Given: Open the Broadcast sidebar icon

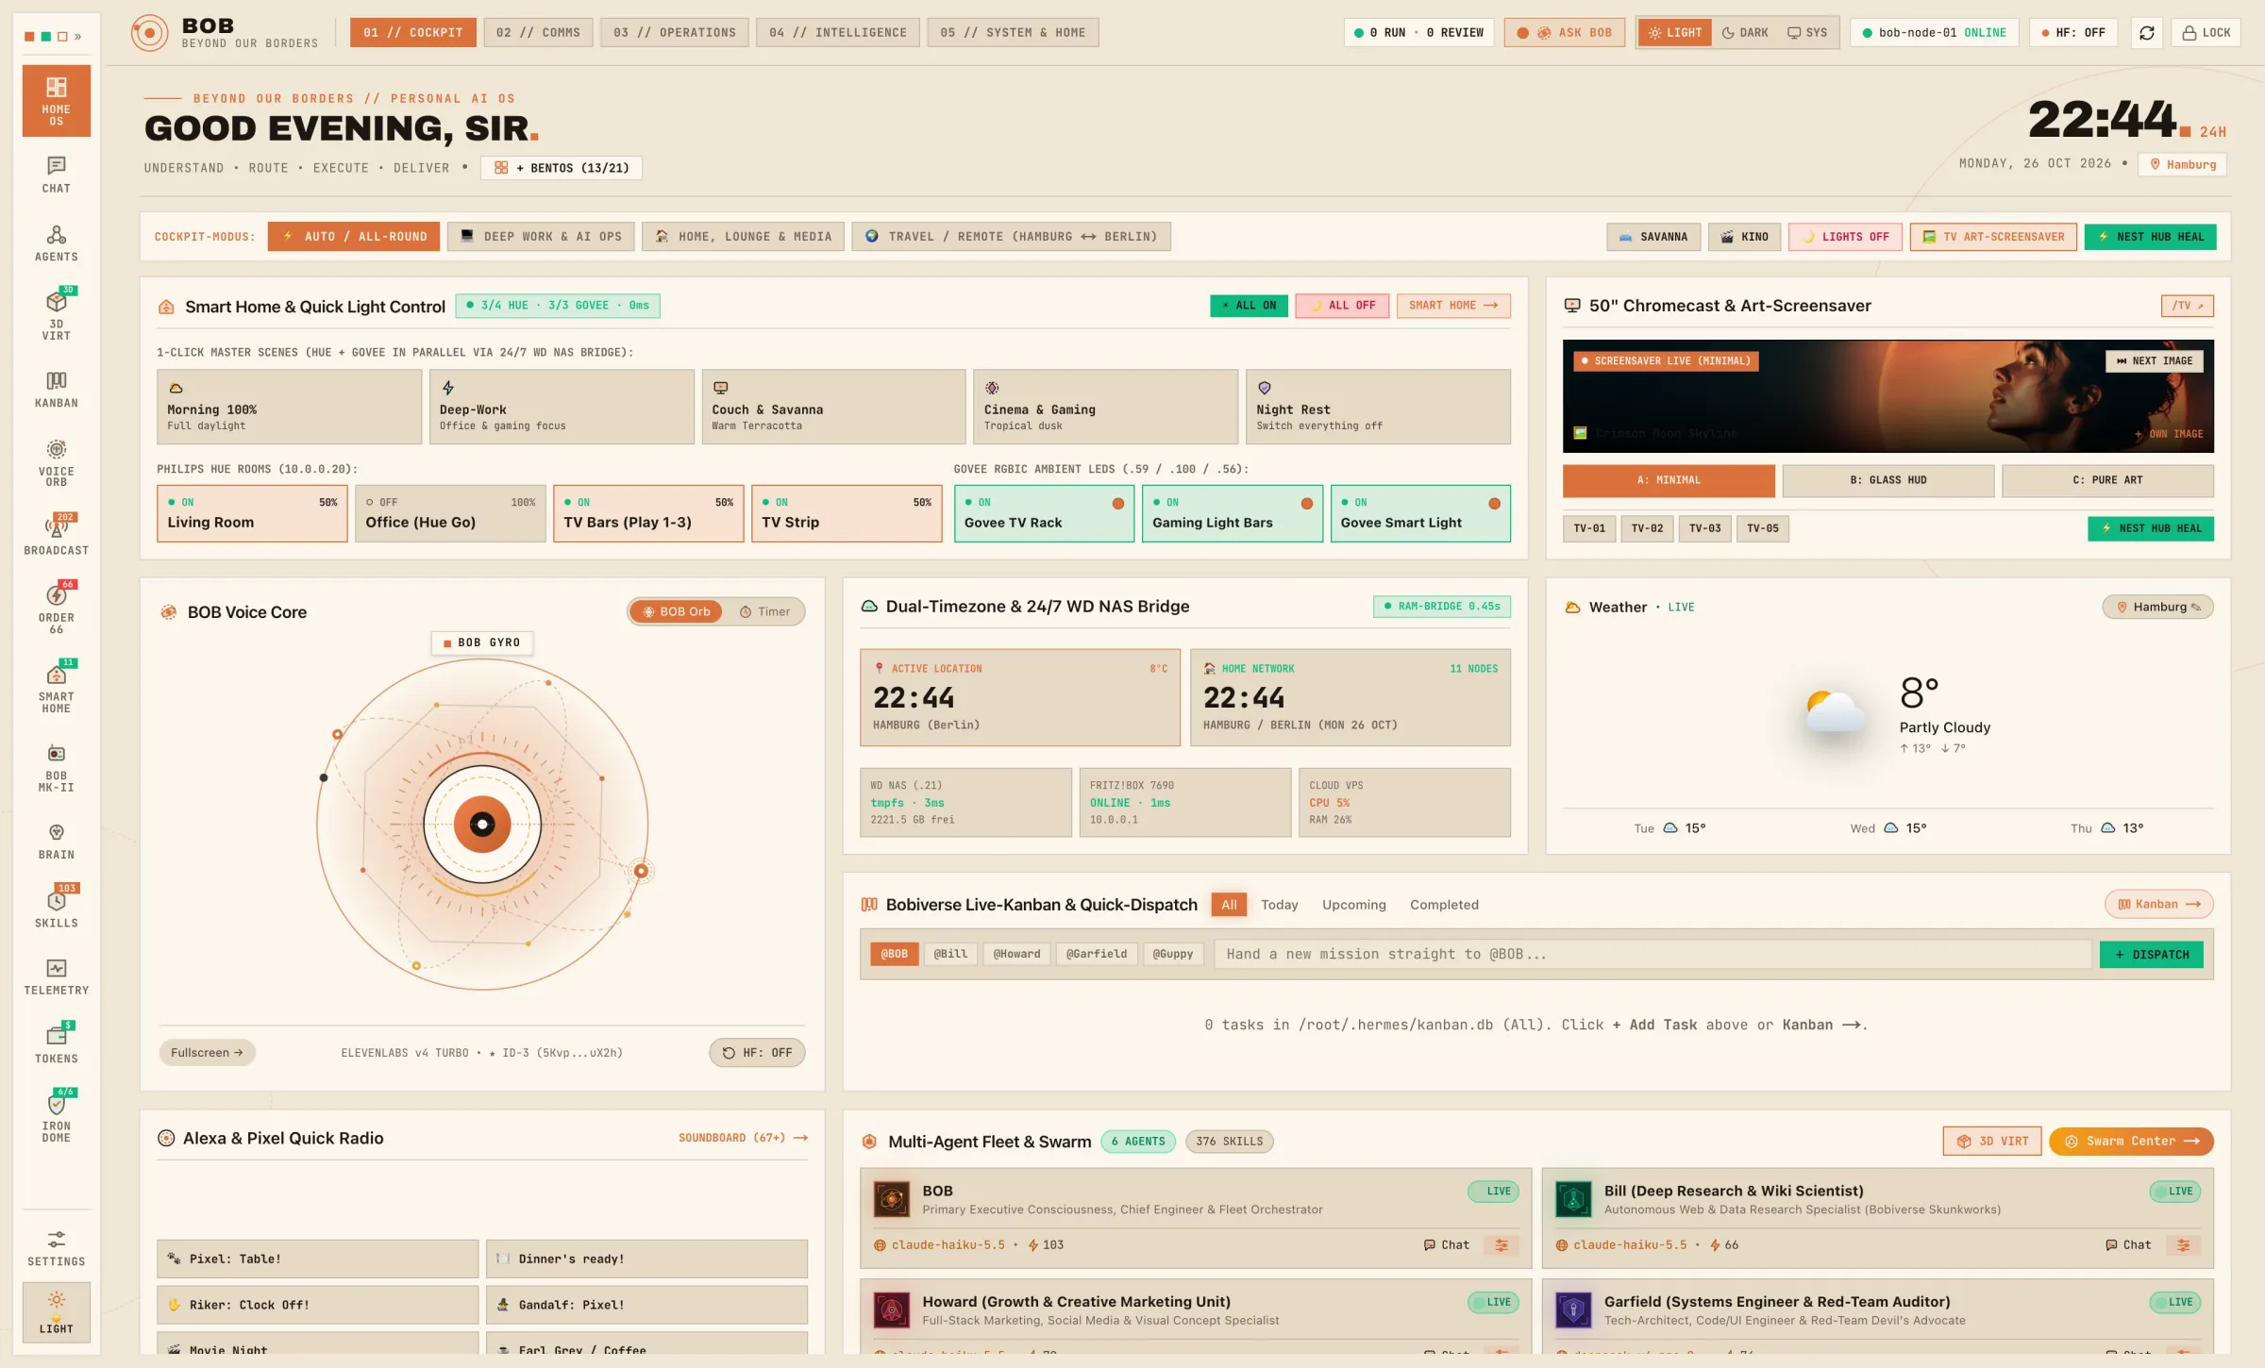Looking at the screenshot, I should click(x=57, y=535).
